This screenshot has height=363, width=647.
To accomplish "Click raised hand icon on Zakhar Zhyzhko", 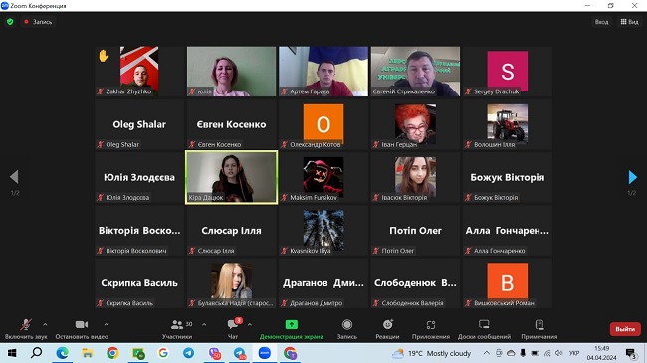I will pos(104,56).
